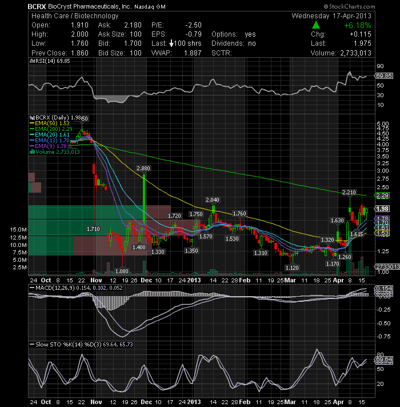Click the Open value 1.910

(79, 25)
